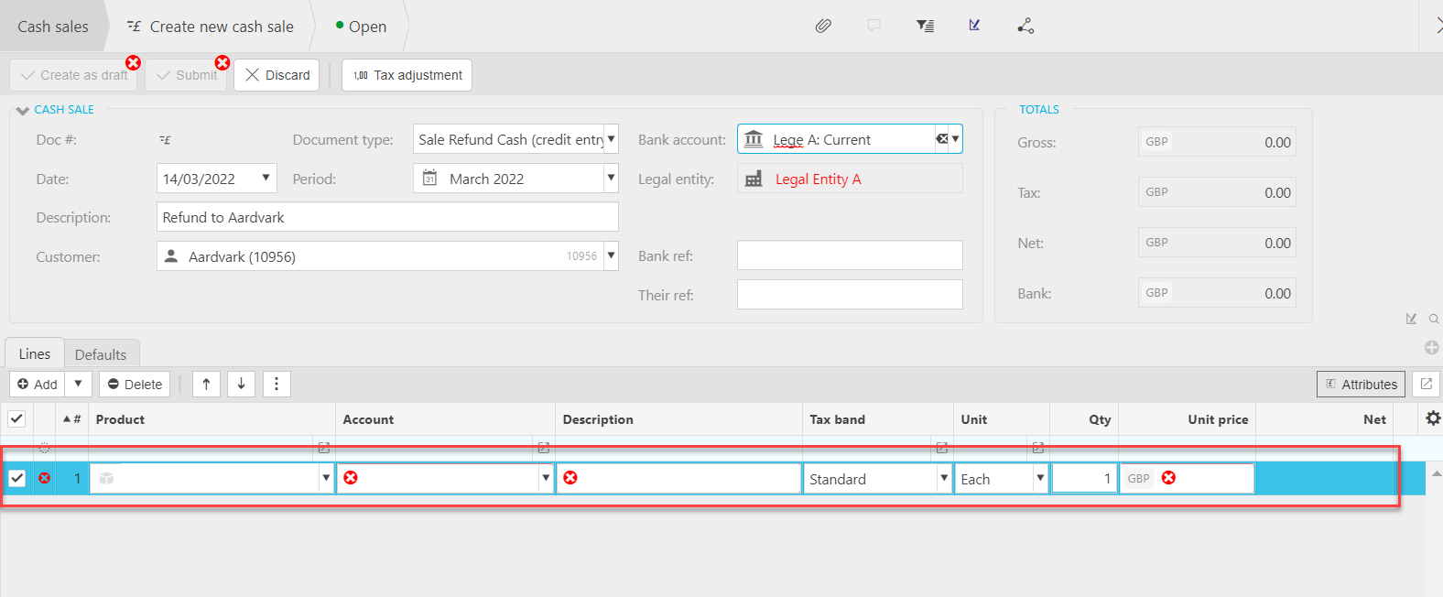Uncheck the line 1 row checkbox
This screenshot has width=1443, height=597.
click(x=16, y=478)
